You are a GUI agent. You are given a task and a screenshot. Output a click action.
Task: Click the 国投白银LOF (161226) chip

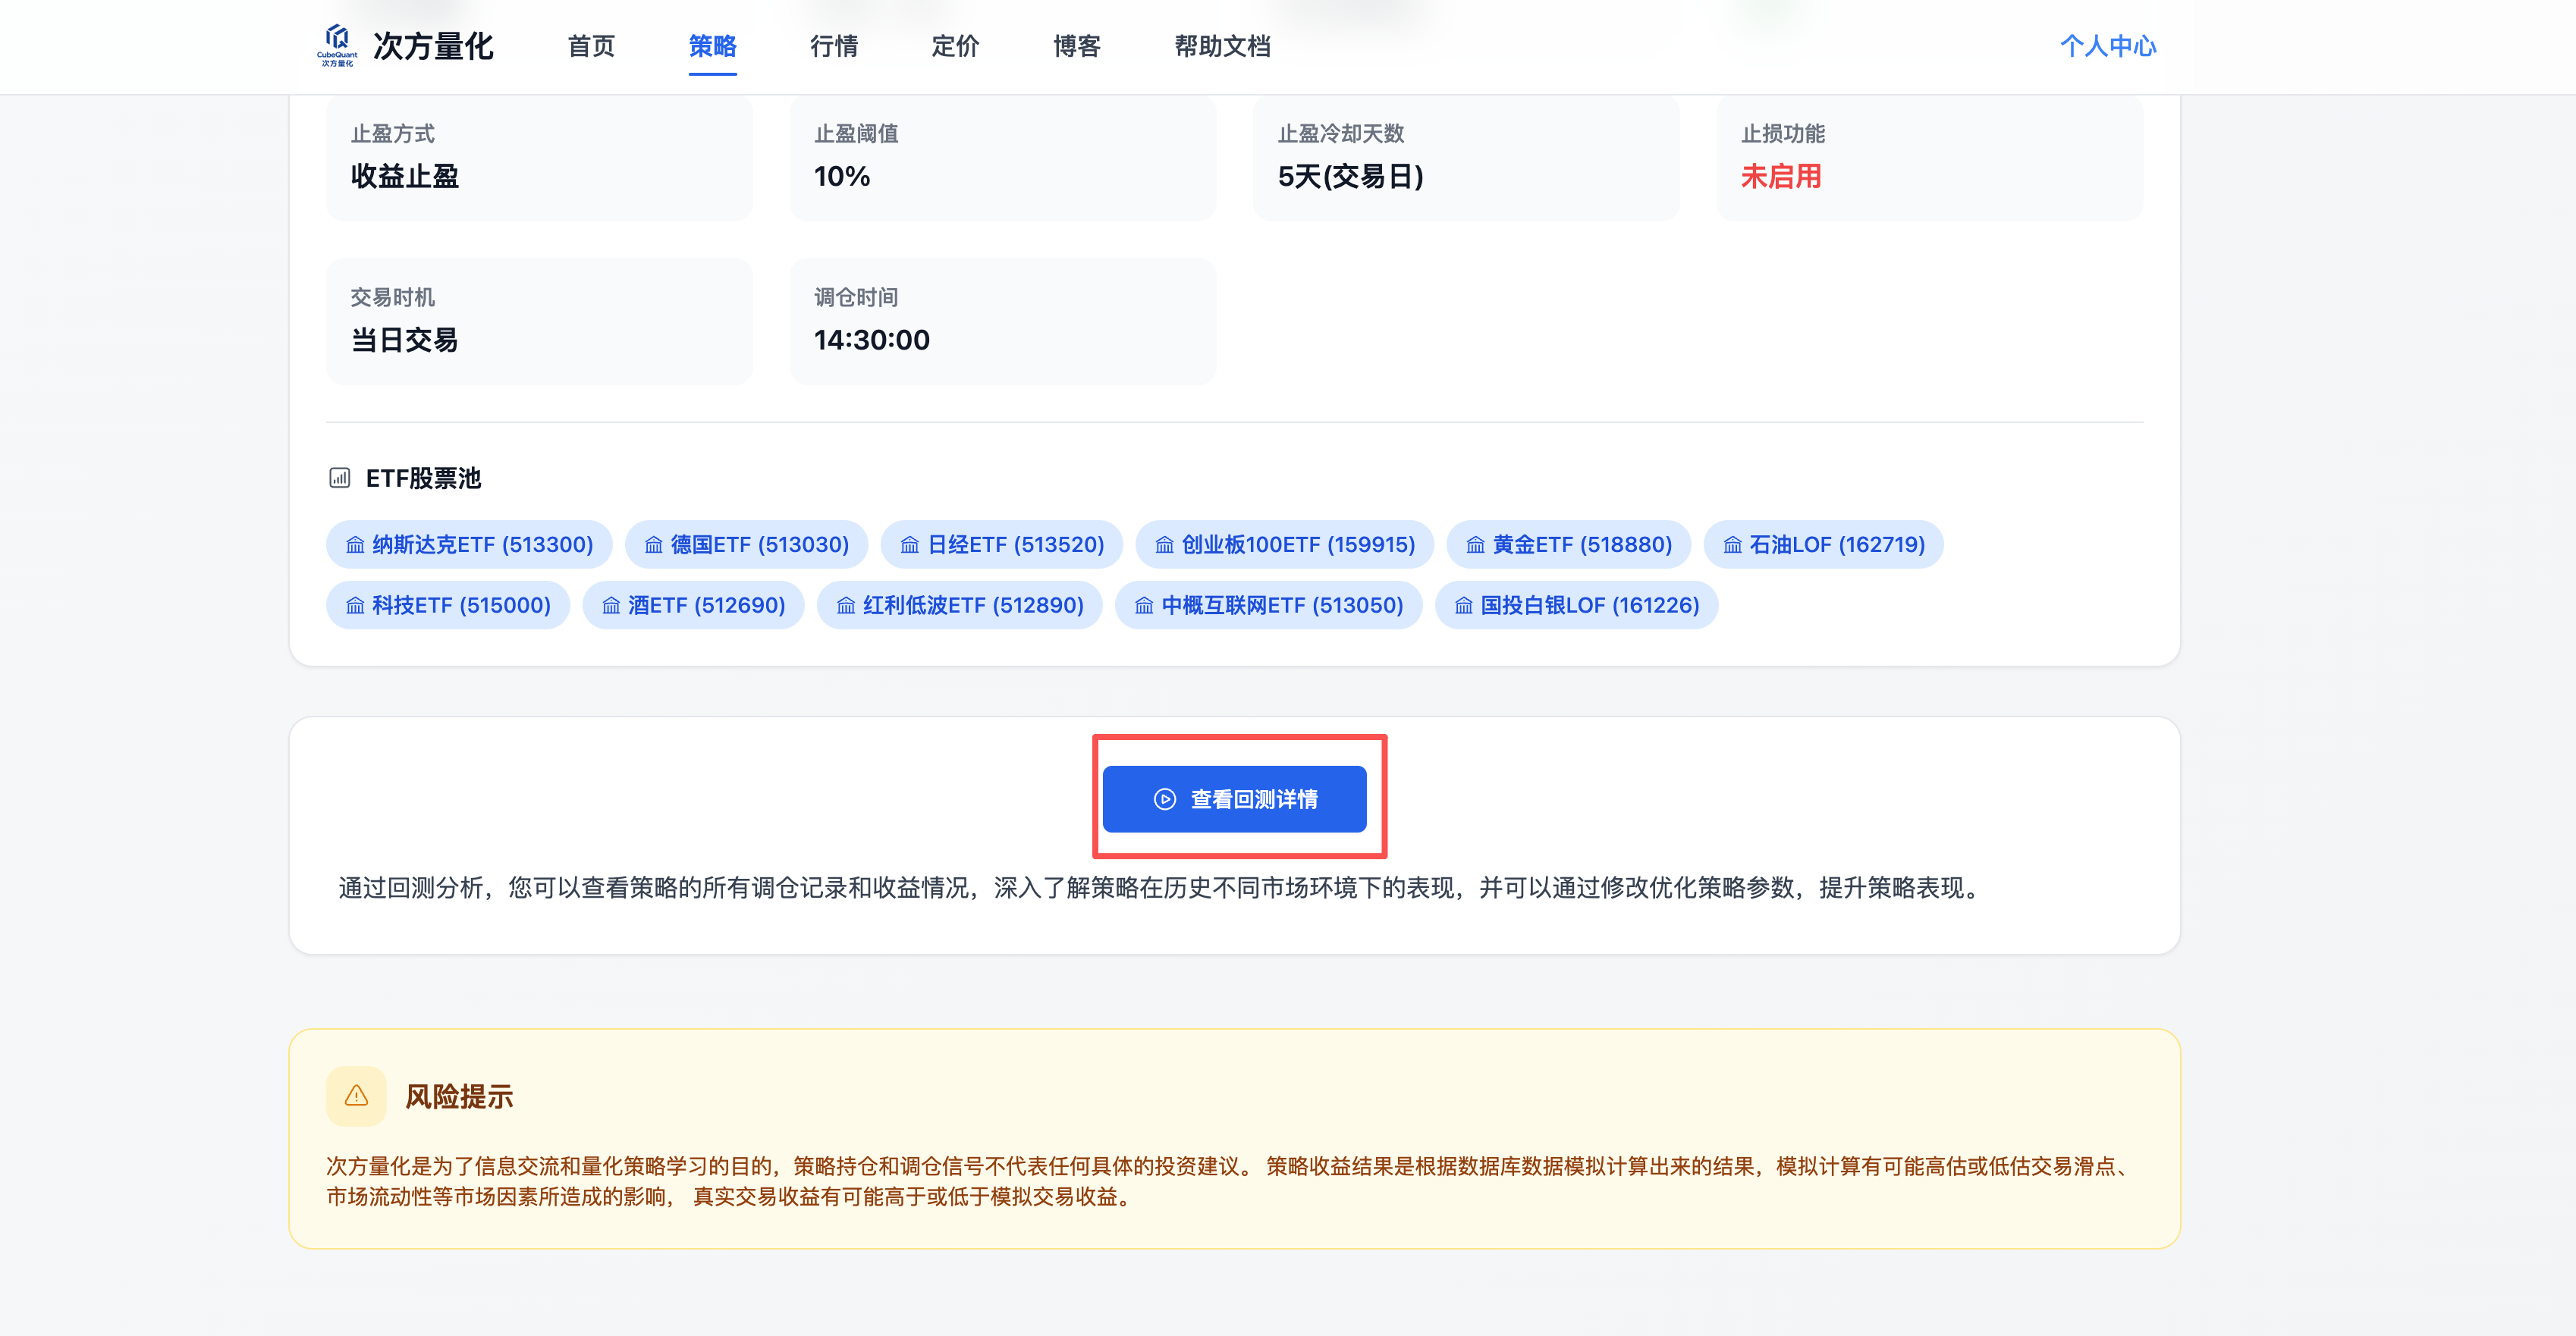(1576, 606)
